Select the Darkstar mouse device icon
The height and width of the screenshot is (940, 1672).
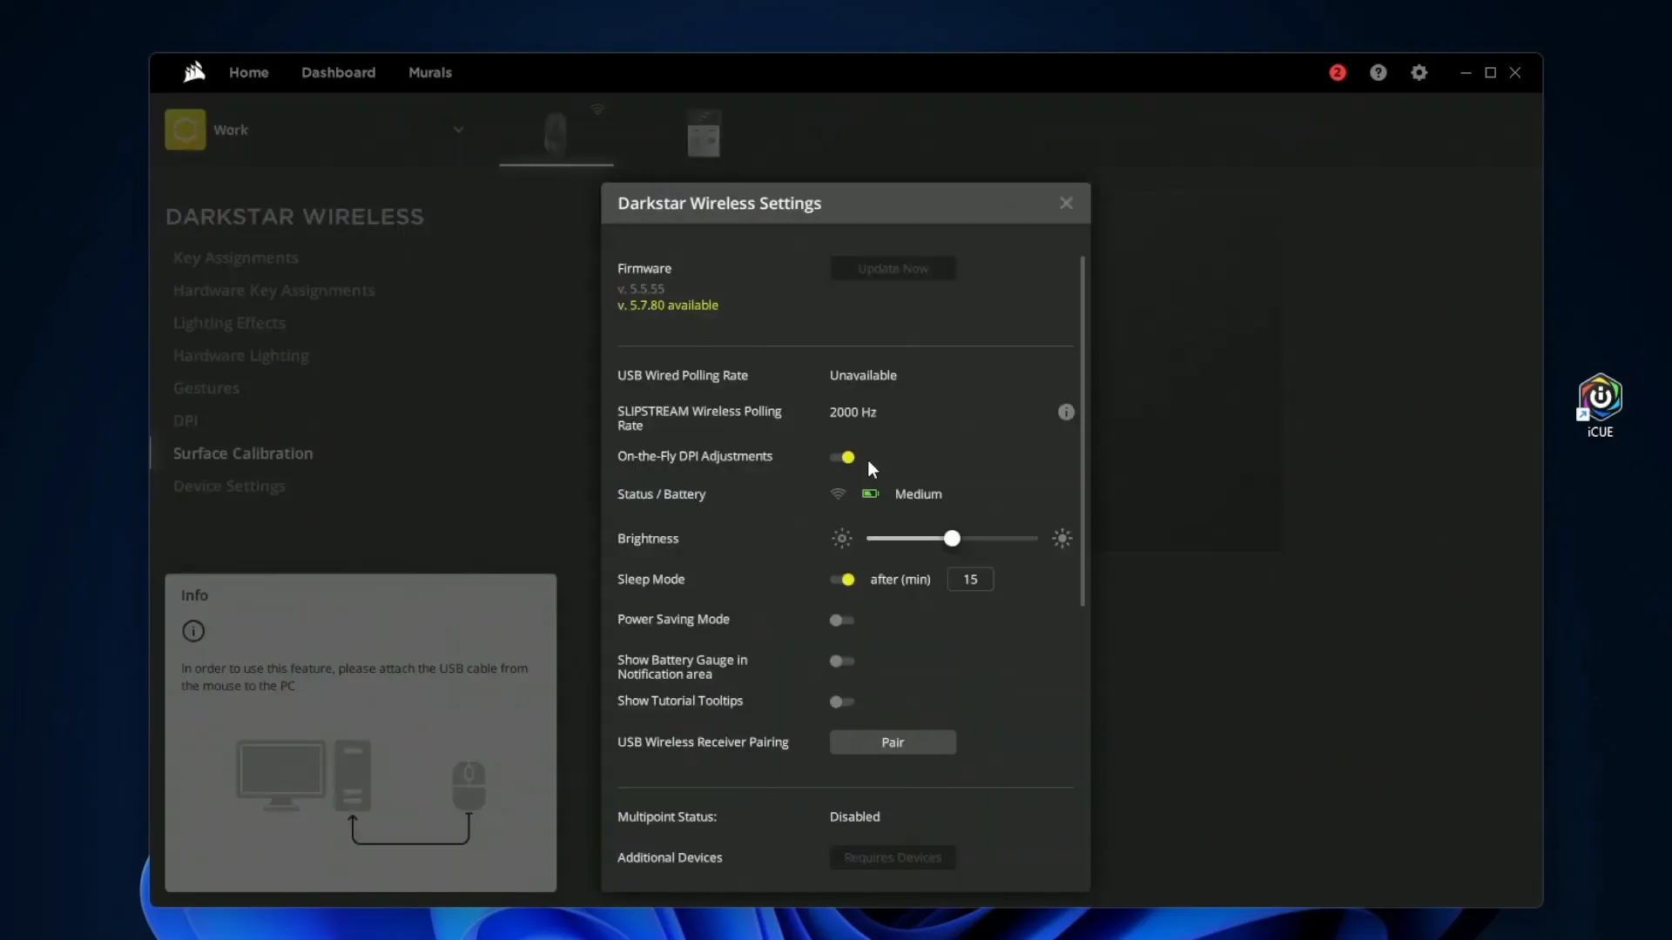point(556,133)
